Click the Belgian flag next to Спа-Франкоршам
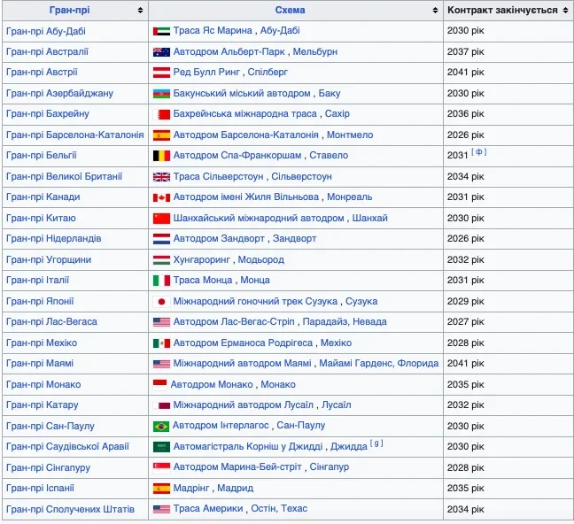The height and width of the screenshot is (524, 574). click(x=161, y=156)
